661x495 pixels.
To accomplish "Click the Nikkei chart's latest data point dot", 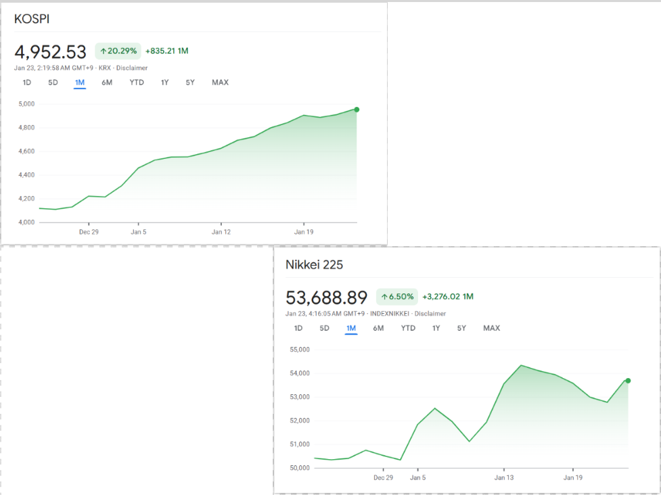I will point(629,381).
